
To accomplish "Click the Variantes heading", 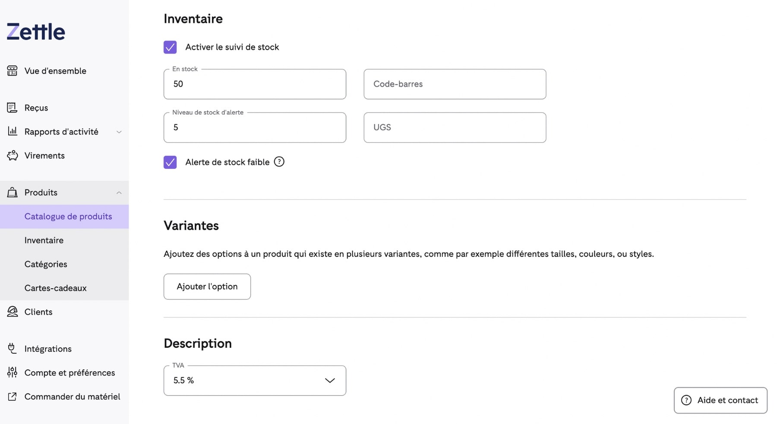I will coord(191,225).
